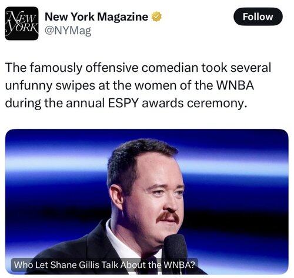Open the 'Who Let Shane Gillis Talk' headline
Screen dimensions: 294x278
coord(105,265)
